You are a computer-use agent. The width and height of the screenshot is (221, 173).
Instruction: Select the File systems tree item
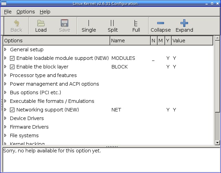point(24,136)
